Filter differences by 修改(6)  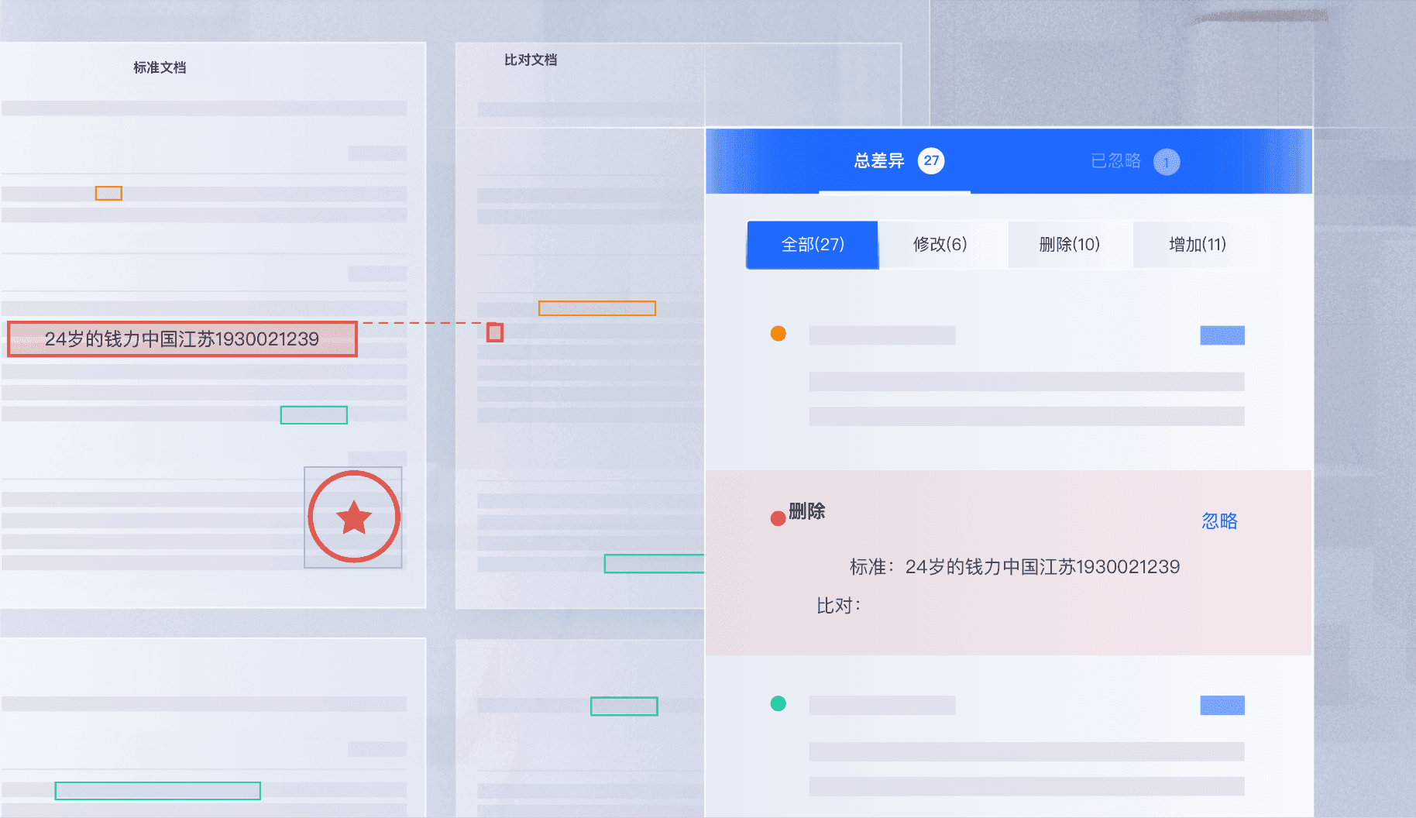click(940, 245)
